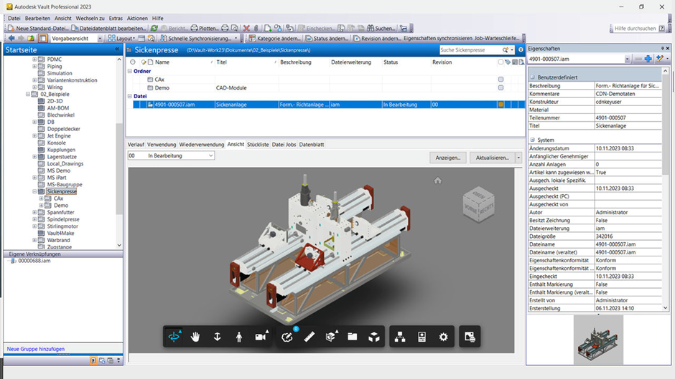
Task: Click the Measure ruler tool
Action: click(x=309, y=337)
